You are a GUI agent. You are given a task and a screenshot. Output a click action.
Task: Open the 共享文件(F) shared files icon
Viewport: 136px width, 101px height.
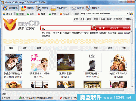59,8
